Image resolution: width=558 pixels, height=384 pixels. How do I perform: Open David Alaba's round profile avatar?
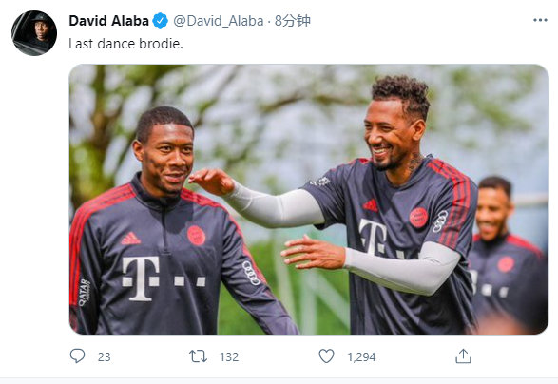point(34,33)
